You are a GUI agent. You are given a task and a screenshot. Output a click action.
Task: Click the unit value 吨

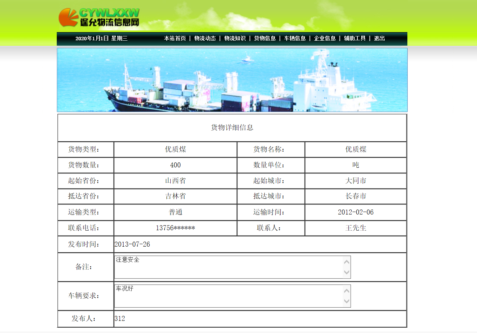pos(356,165)
